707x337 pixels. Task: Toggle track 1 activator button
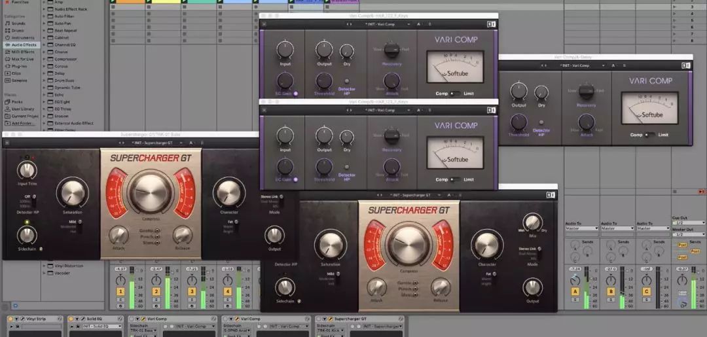120,291
